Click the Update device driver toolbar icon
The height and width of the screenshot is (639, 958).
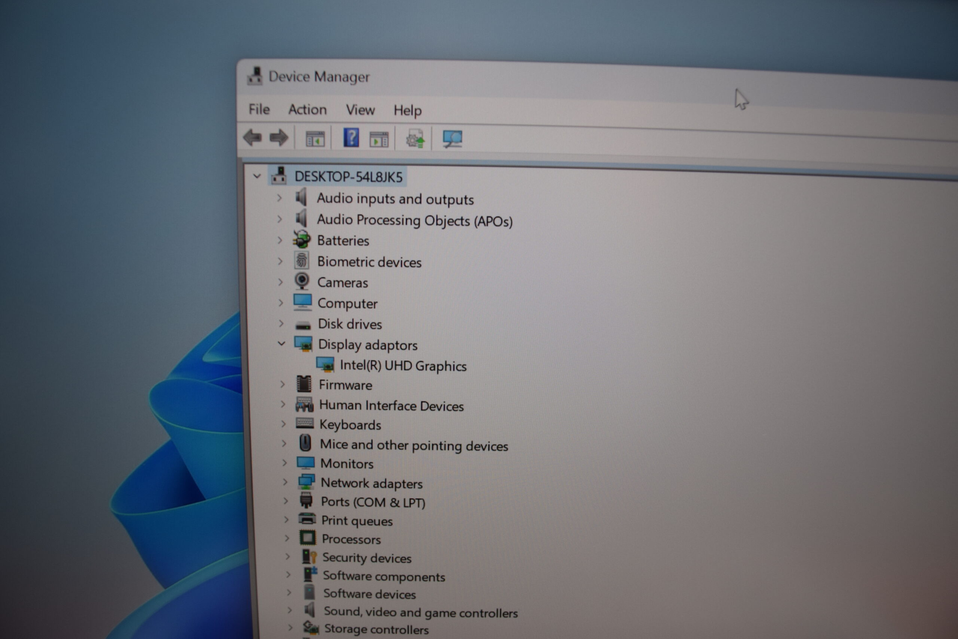click(x=415, y=139)
